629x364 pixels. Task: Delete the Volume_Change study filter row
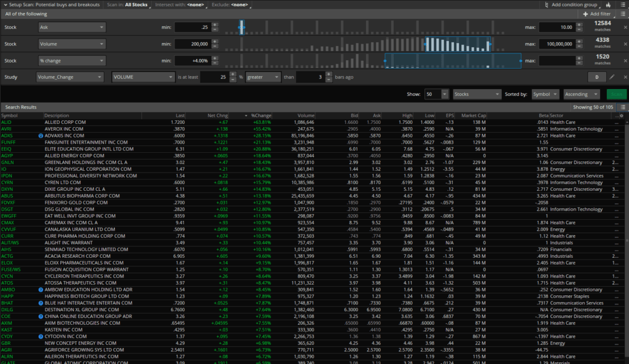coord(625,77)
